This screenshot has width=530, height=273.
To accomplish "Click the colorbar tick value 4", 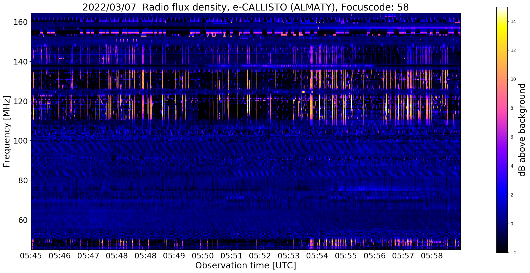I will click(512, 166).
